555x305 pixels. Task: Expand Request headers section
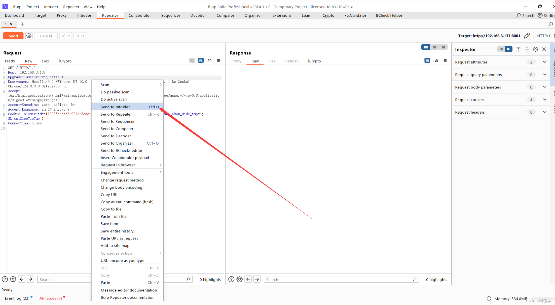point(545,112)
